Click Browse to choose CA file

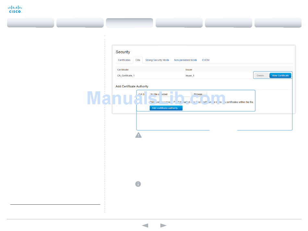pos(199,94)
